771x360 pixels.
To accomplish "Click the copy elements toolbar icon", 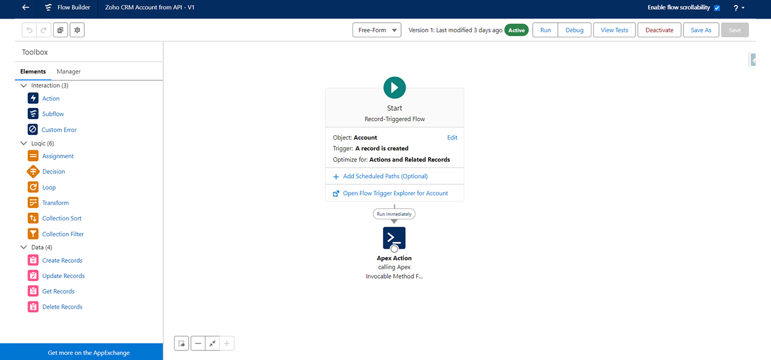I will pyautogui.click(x=60, y=30).
